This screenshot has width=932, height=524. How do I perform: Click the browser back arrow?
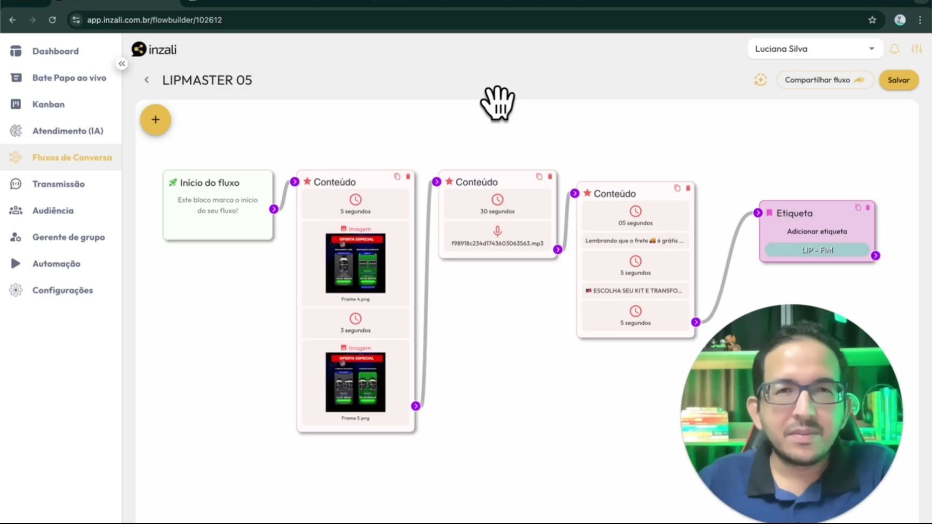point(12,20)
